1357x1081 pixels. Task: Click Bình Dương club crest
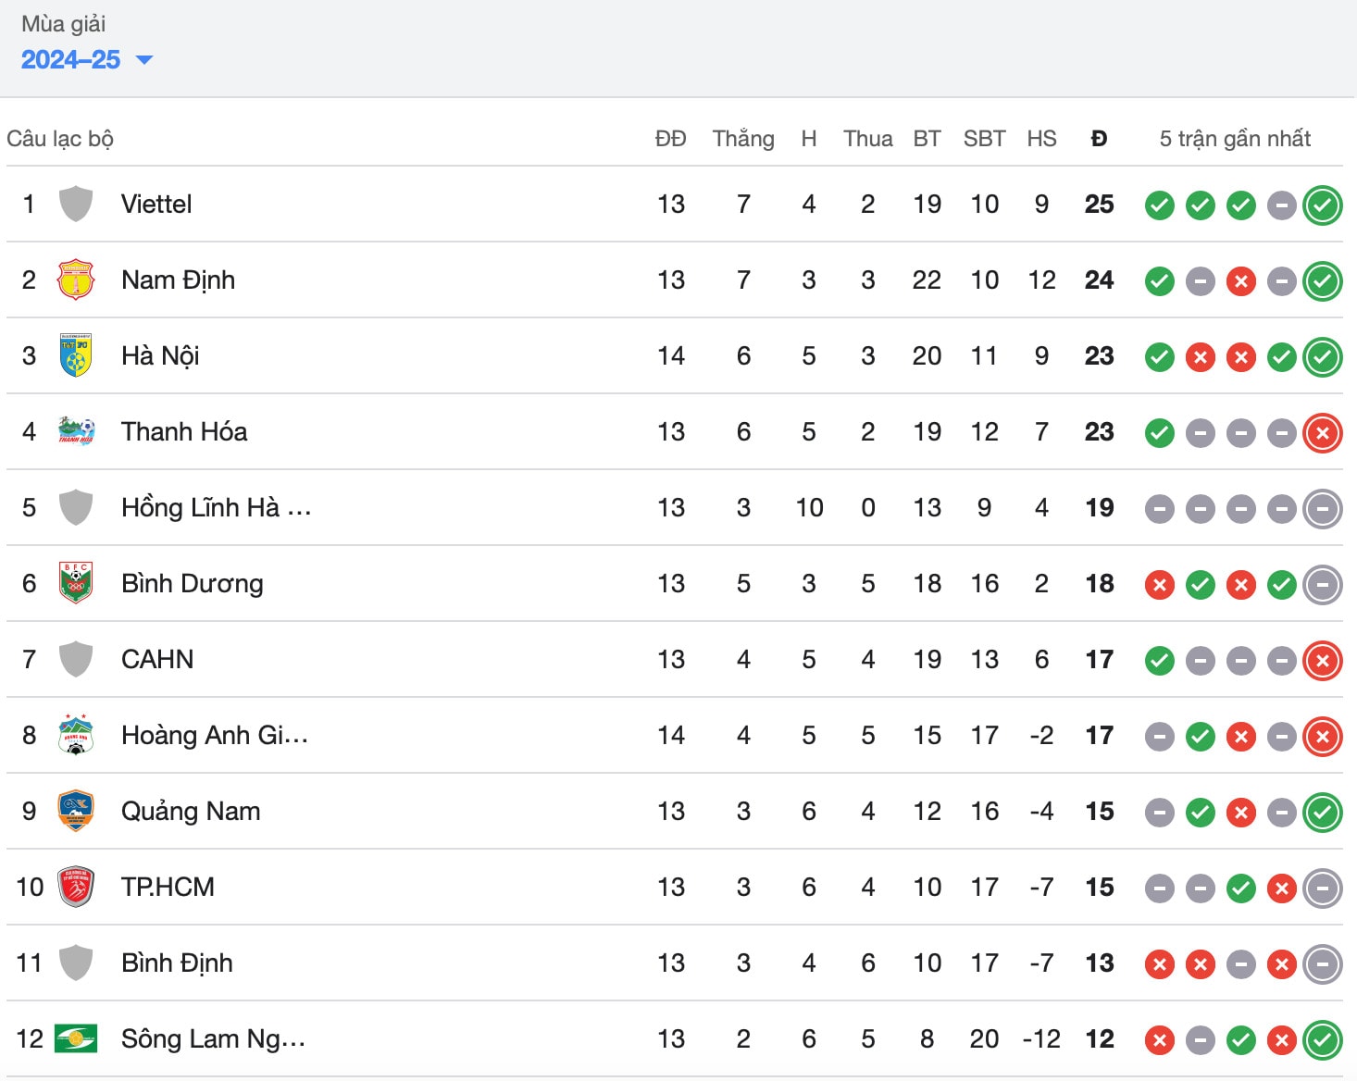point(75,583)
